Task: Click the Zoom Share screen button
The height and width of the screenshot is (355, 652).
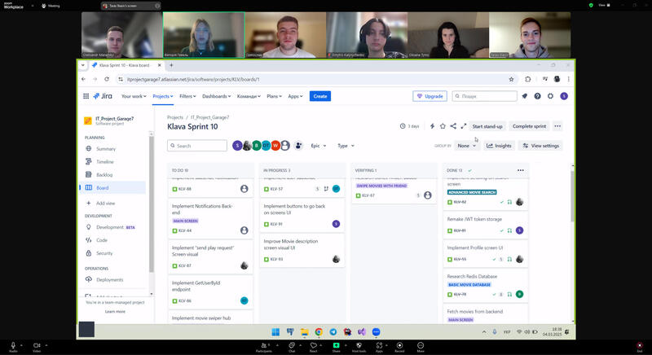Action: (x=336, y=347)
